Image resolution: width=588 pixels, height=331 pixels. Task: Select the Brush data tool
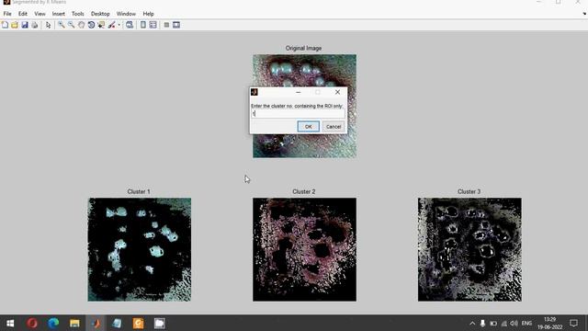pyautogui.click(x=111, y=25)
